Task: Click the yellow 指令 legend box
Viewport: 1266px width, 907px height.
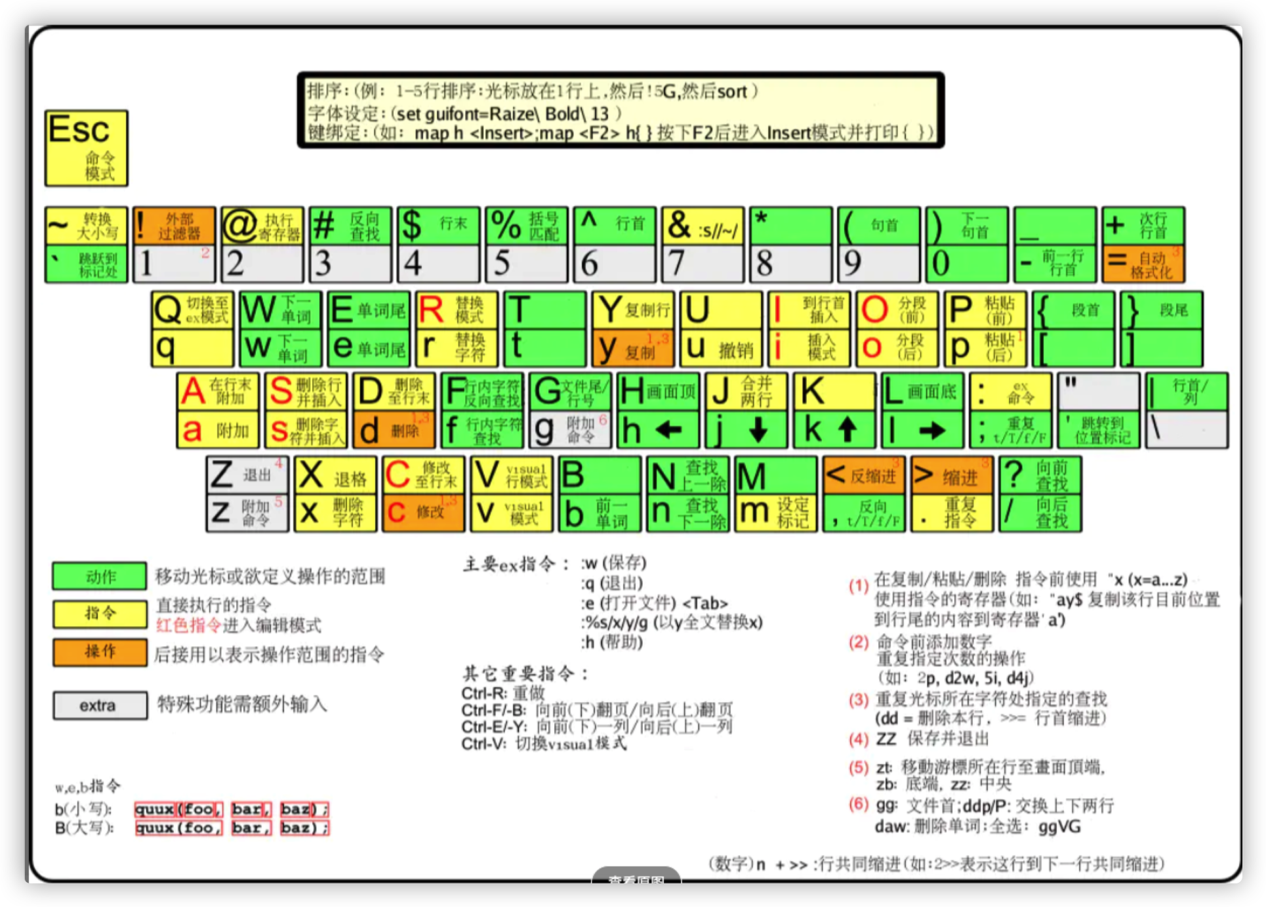Action: click(x=98, y=614)
